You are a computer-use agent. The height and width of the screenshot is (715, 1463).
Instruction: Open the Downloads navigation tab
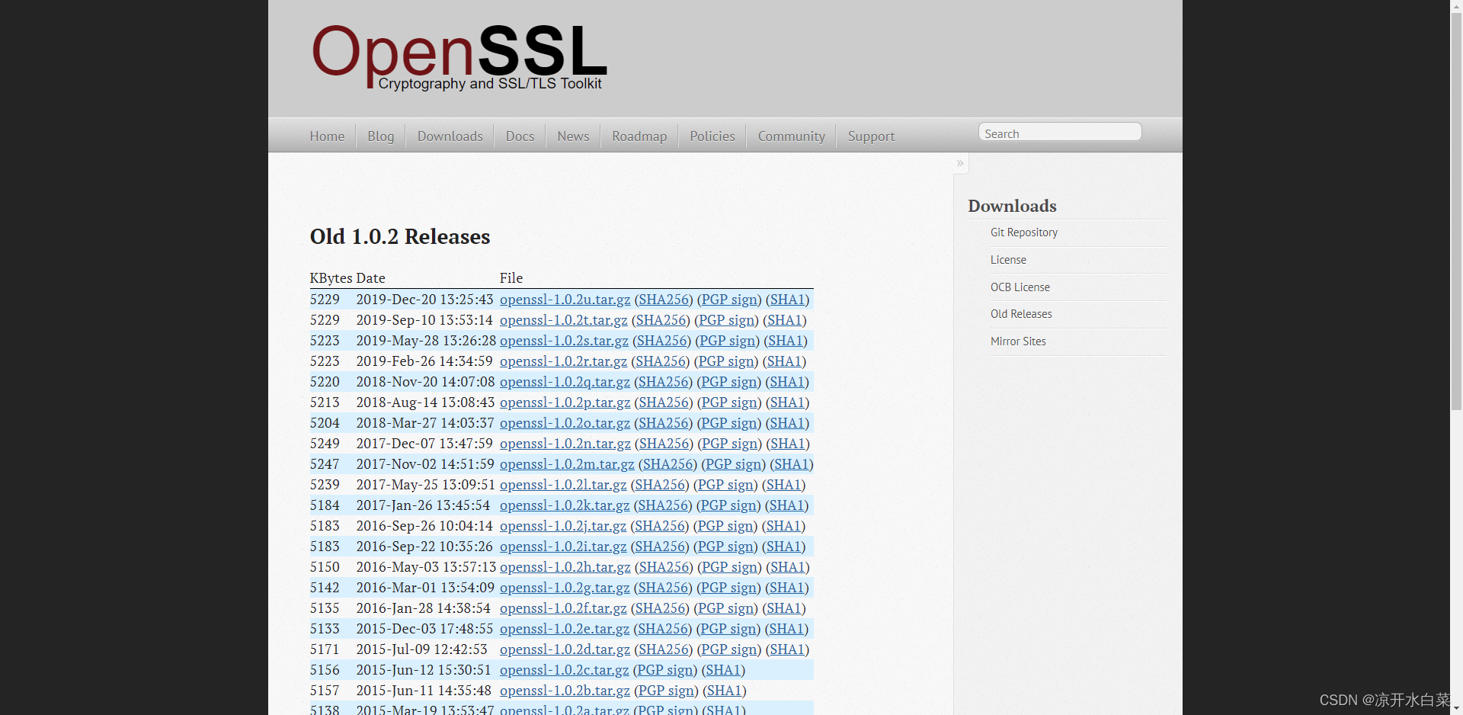tap(450, 136)
